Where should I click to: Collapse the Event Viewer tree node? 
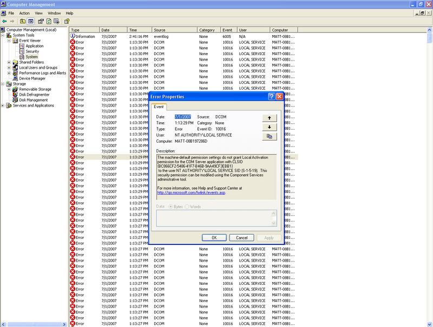(9, 41)
